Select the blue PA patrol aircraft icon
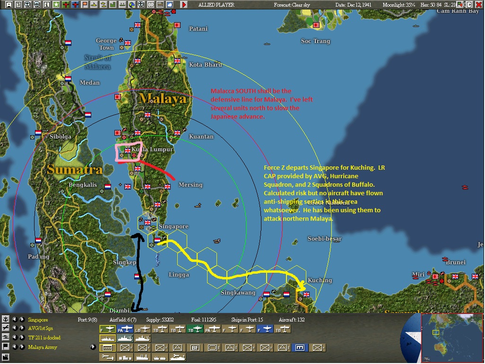Screen dimensions: 485x364 (x=125, y=329)
